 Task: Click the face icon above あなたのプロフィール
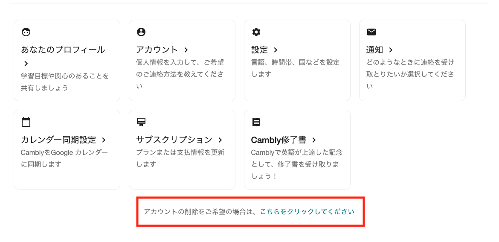26,32
